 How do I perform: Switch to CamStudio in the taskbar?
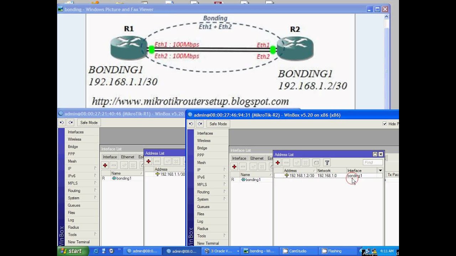(x=298, y=251)
